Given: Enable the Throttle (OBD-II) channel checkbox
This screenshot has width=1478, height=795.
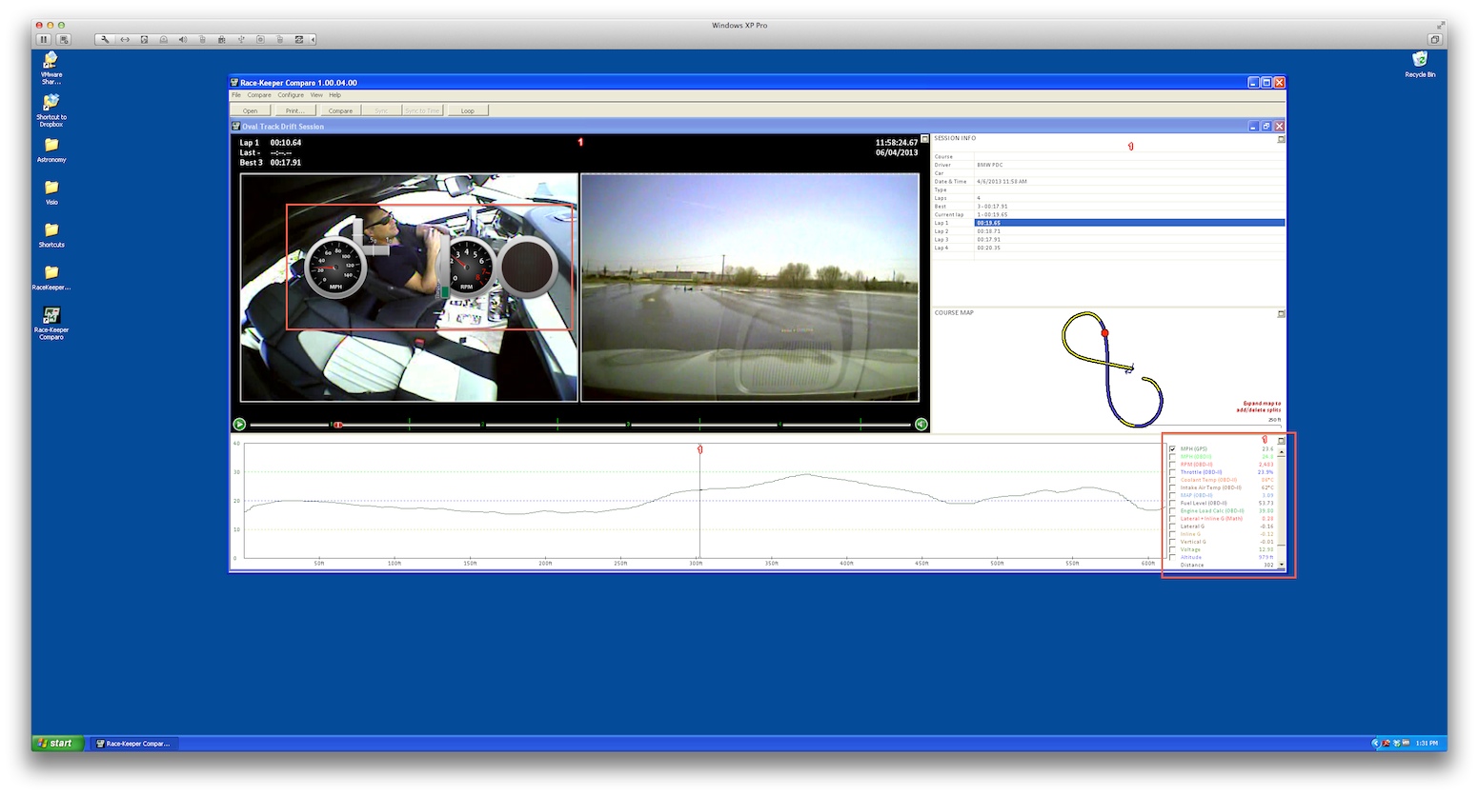Looking at the screenshot, I should [1172, 472].
